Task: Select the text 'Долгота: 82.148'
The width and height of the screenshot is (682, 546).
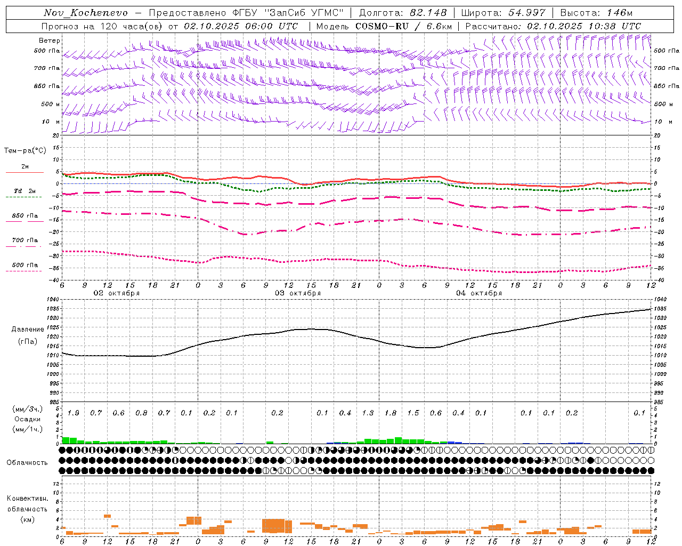Action: pyautogui.click(x=403, y=13)
